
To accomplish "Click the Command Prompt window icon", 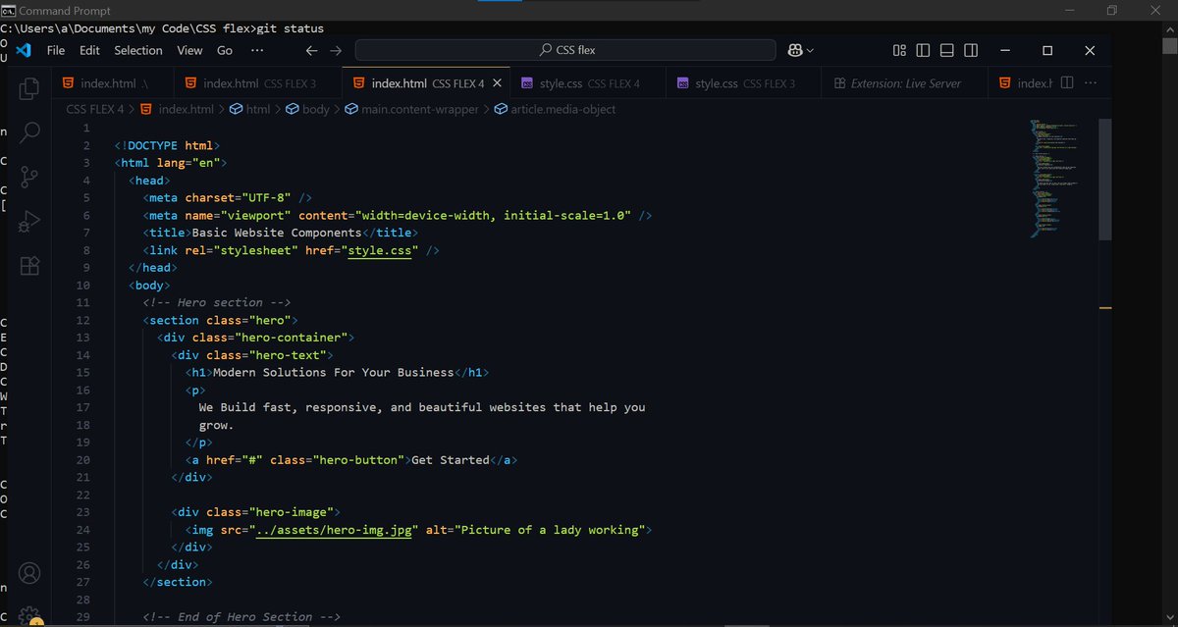I will [x=8, y=10].
